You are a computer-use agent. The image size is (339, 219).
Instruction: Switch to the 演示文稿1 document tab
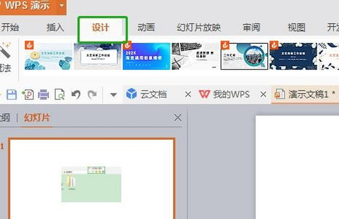305,95
